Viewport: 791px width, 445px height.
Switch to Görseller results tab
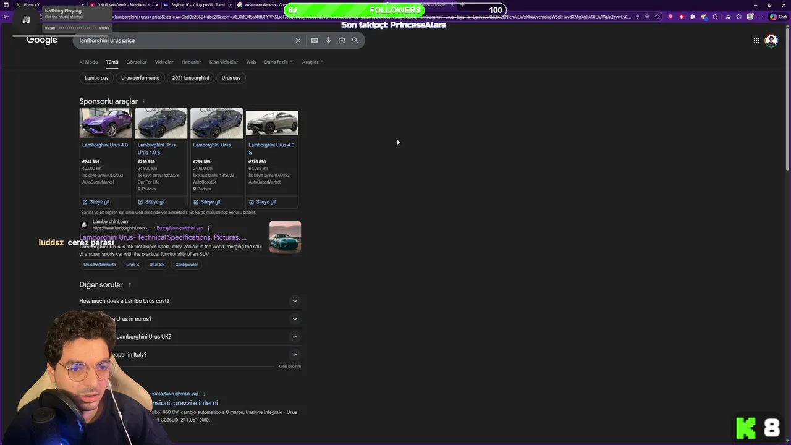pos(137,62)
